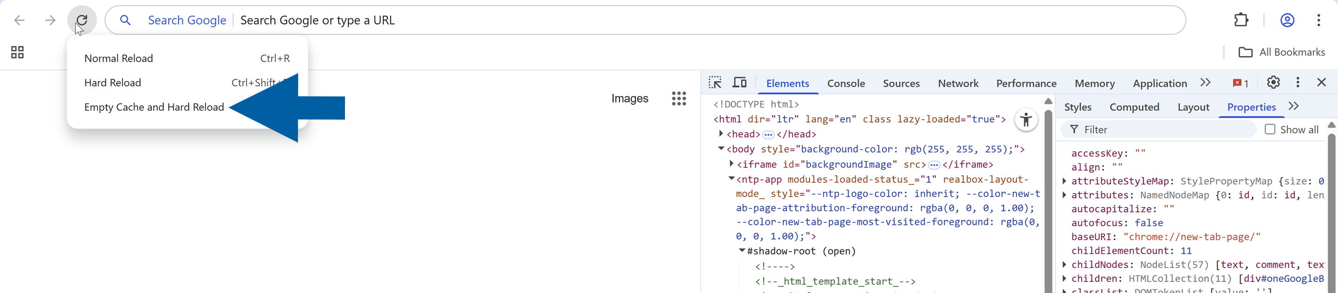The image size is (1338, 293).
Task: Open the user profile icon
Action: pos(1286,20)
